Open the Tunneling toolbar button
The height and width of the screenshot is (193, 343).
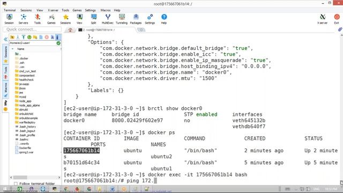coord(122,19)
